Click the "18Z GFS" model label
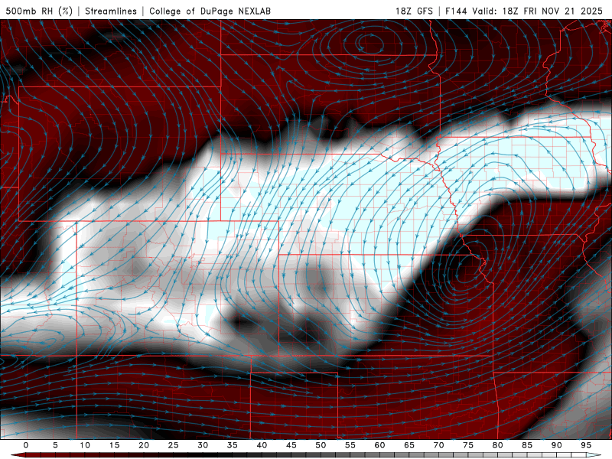The height and width of the screenshot is (459, 612). [414, 11]
